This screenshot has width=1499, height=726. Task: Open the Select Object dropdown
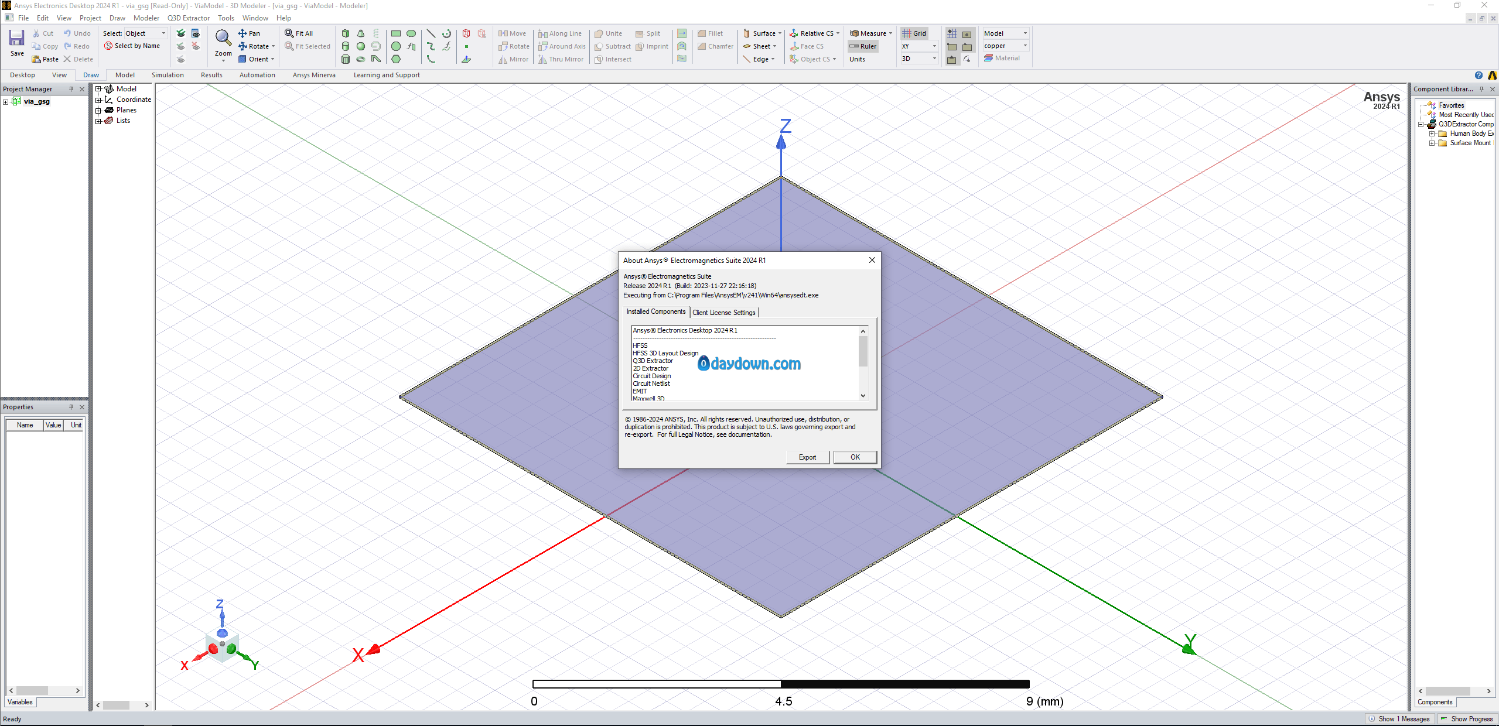[x=146, y=33]
